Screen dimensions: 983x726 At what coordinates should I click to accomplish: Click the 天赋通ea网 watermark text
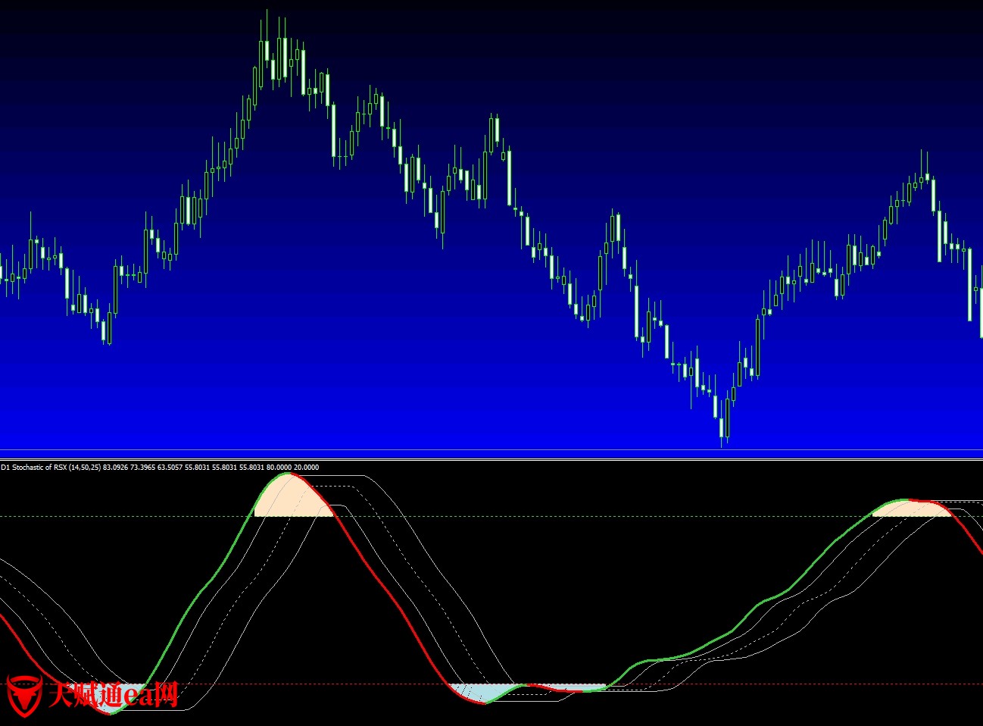tap(114, 695)
